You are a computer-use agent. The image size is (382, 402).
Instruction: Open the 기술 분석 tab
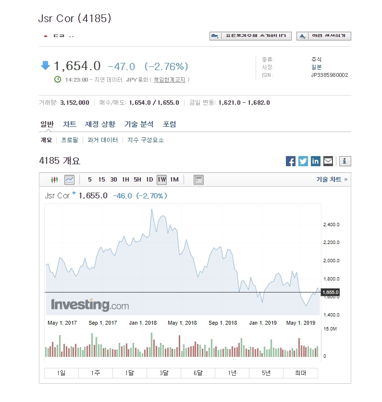click(139, 124)
